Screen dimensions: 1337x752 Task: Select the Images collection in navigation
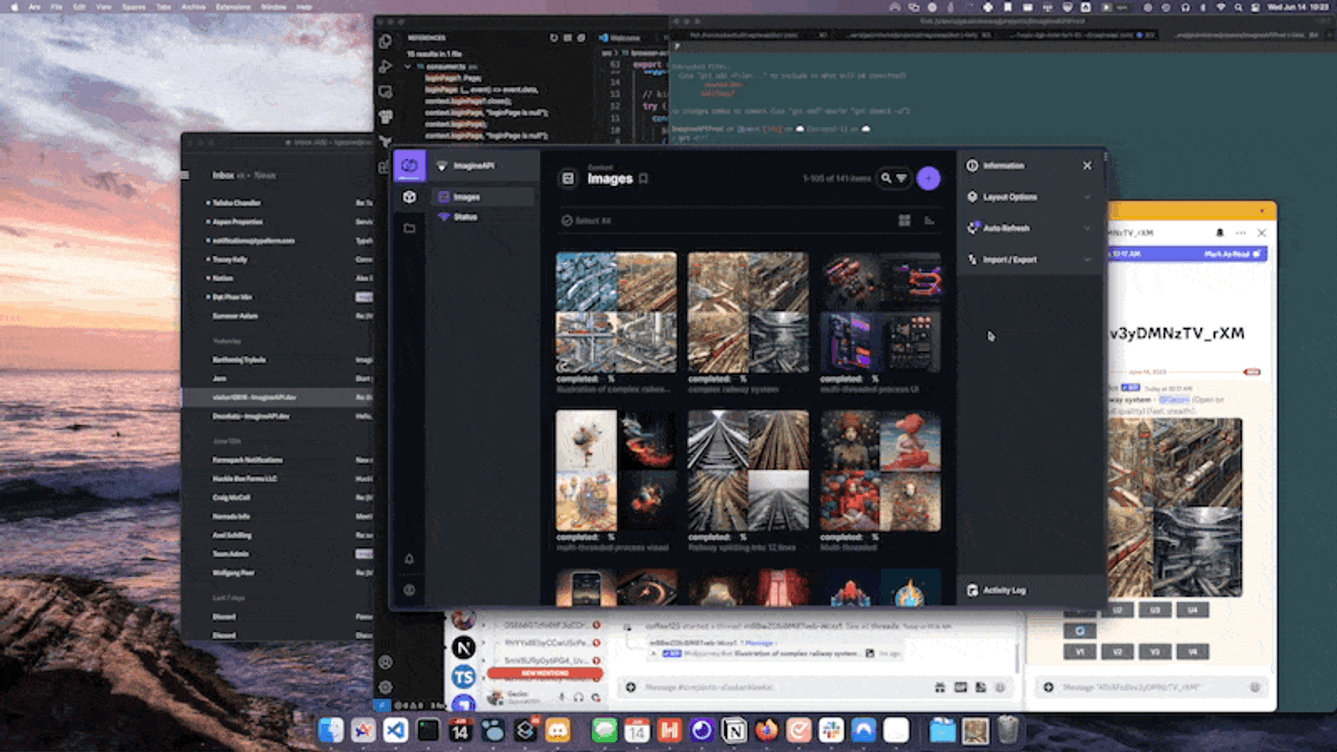[x=467, y=197]
